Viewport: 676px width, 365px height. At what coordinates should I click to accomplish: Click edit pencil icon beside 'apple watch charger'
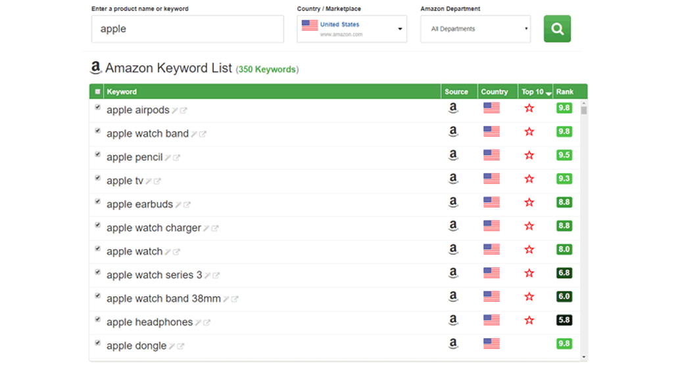point(206,228)
